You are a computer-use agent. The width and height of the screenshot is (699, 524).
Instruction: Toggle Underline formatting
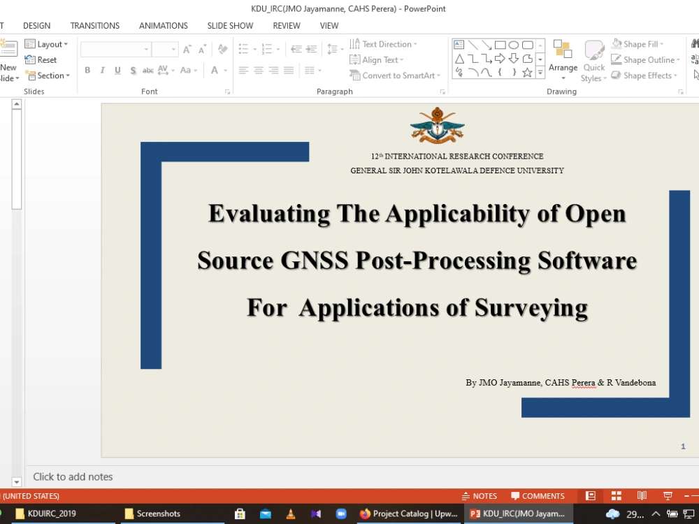(117, 71)
